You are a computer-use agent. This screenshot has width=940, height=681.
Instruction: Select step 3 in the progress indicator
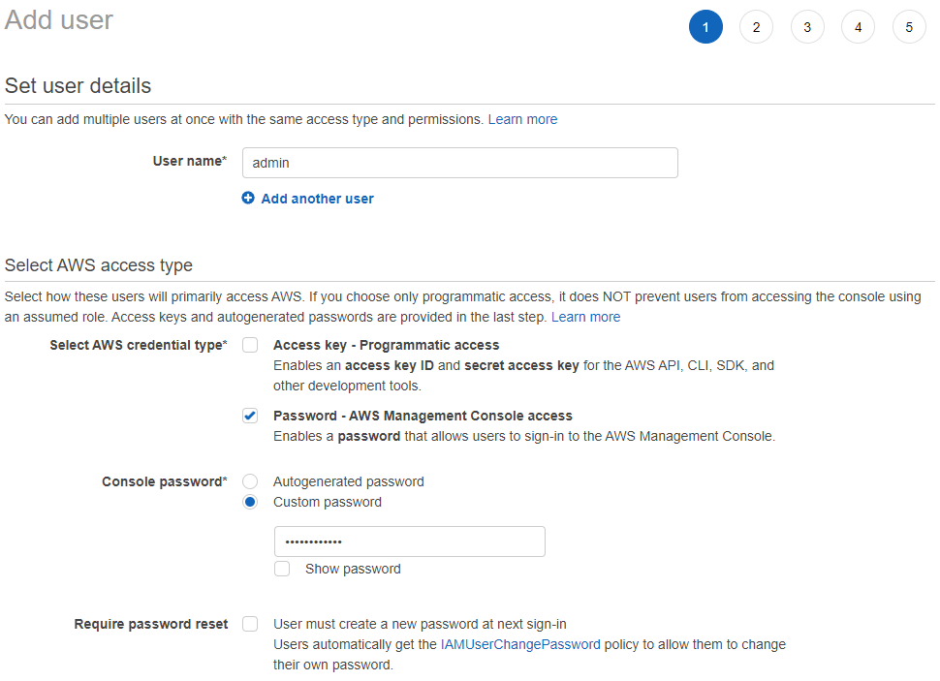807,27
